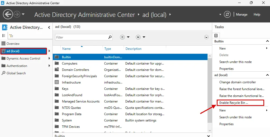Select ad (local) node in navigation pane
This screenshot has height=137, width=270.
pos(23,51)
